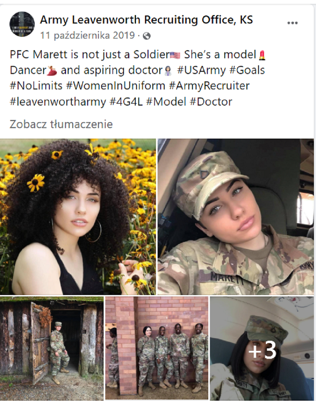Open the #Model hashtag

pos(166,102)
